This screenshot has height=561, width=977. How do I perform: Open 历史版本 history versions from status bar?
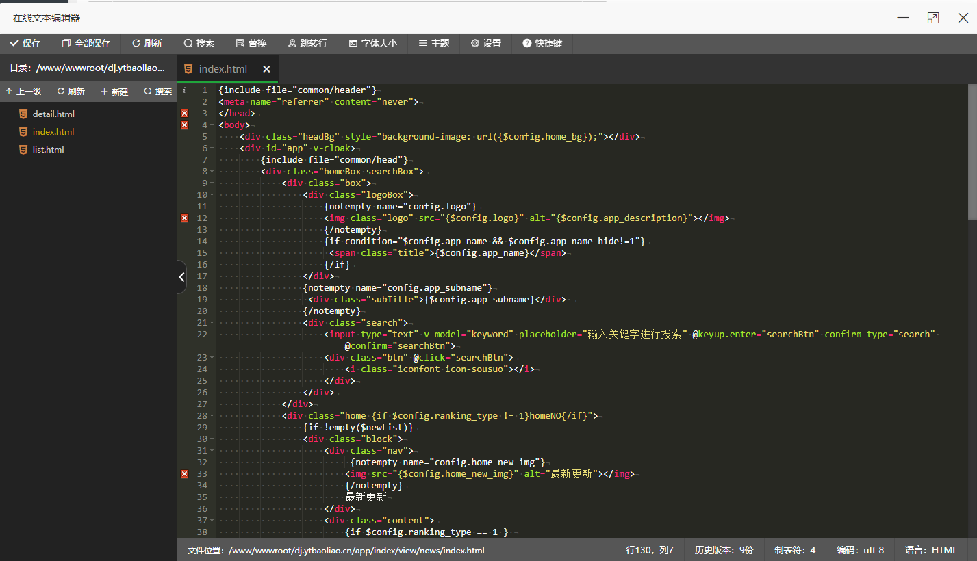(724, 550)
